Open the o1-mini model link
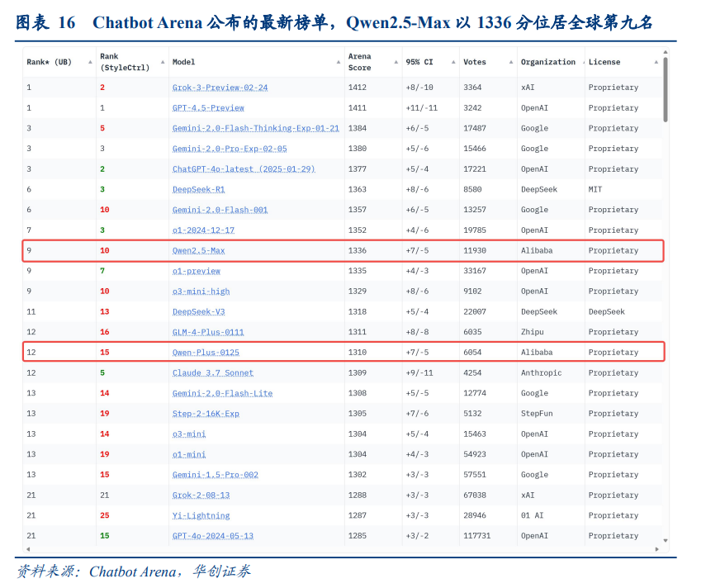706x588 pixels. pyautogui.click(x=189, y=454)
